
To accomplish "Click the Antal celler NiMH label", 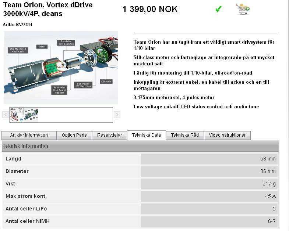I will click(28, 221).
